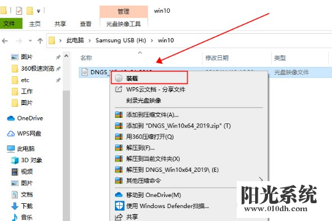Click OneDrive cloud icon in context menu

pos(119,195)
